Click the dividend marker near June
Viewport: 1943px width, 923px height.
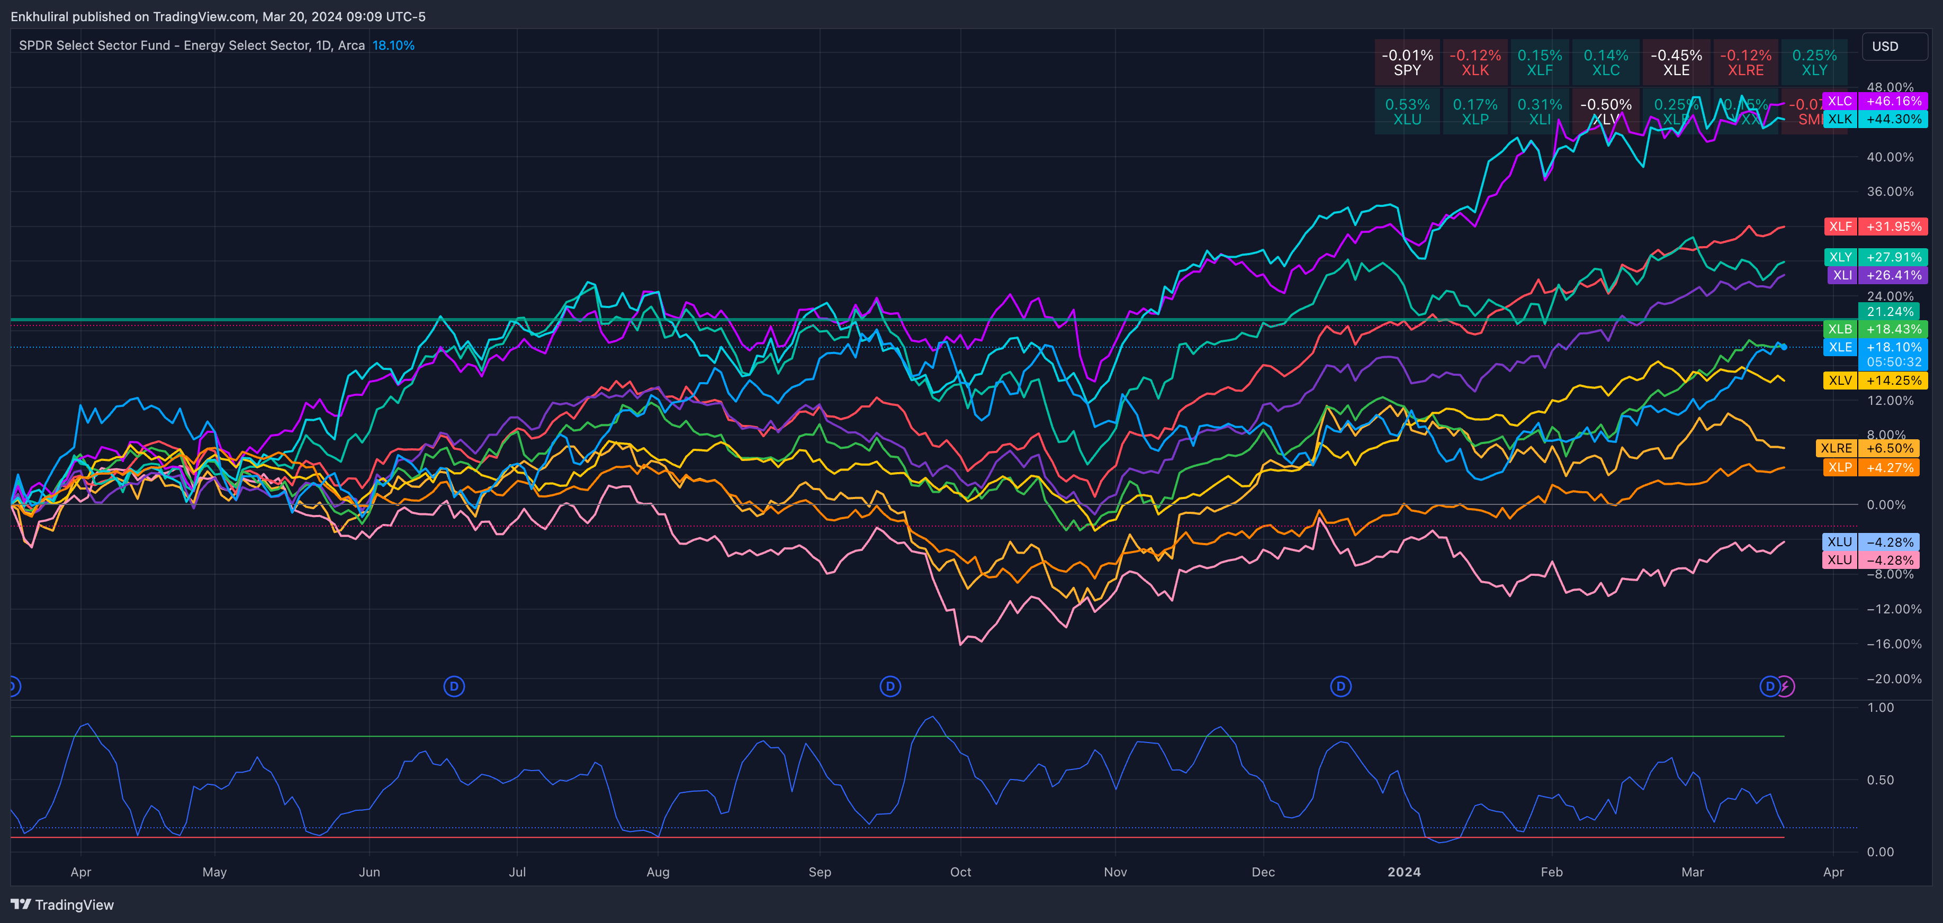click(453, 686)
